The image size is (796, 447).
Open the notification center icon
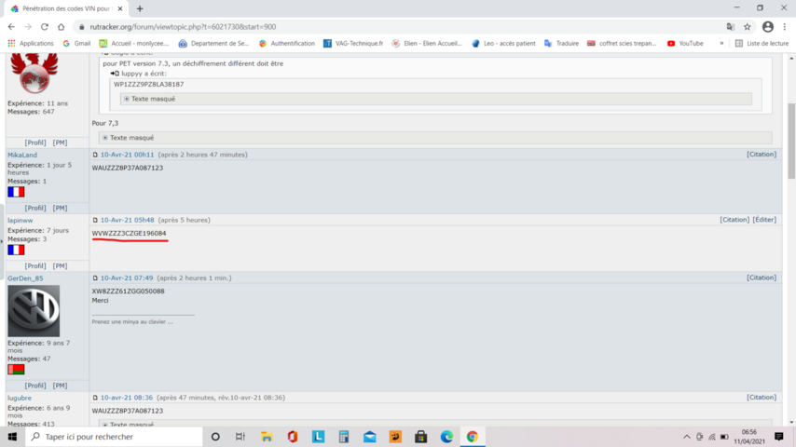point(779,437)
